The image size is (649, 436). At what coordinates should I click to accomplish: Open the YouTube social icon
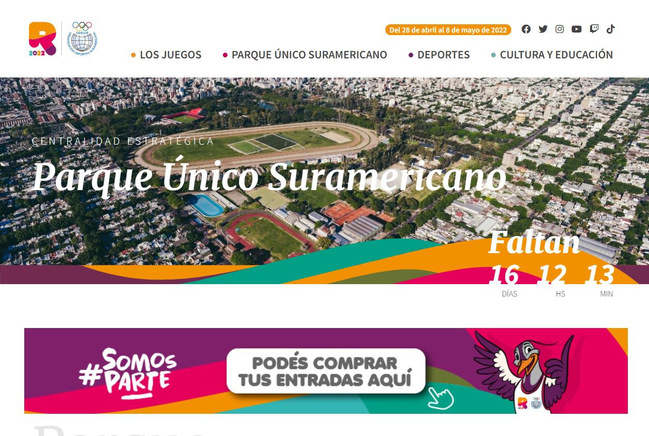(x=577, y=29)
